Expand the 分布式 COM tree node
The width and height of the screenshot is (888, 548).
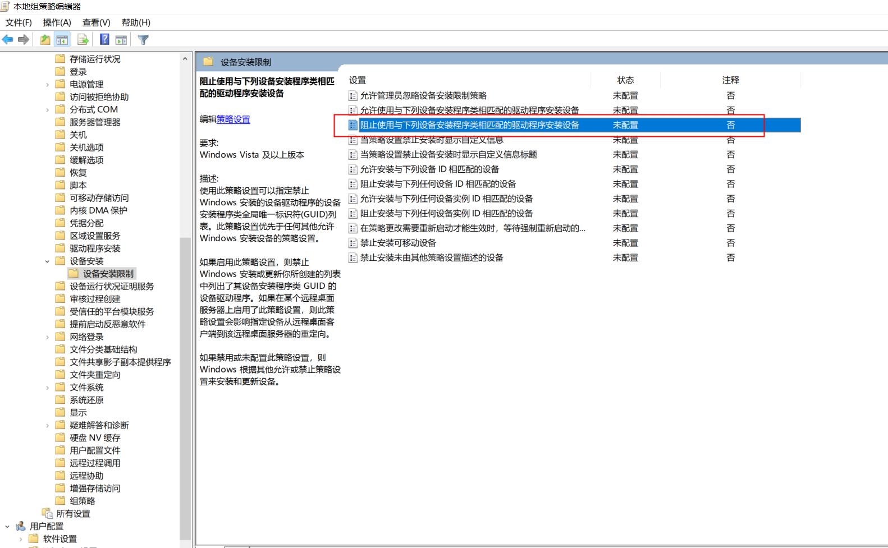point(47,110)
